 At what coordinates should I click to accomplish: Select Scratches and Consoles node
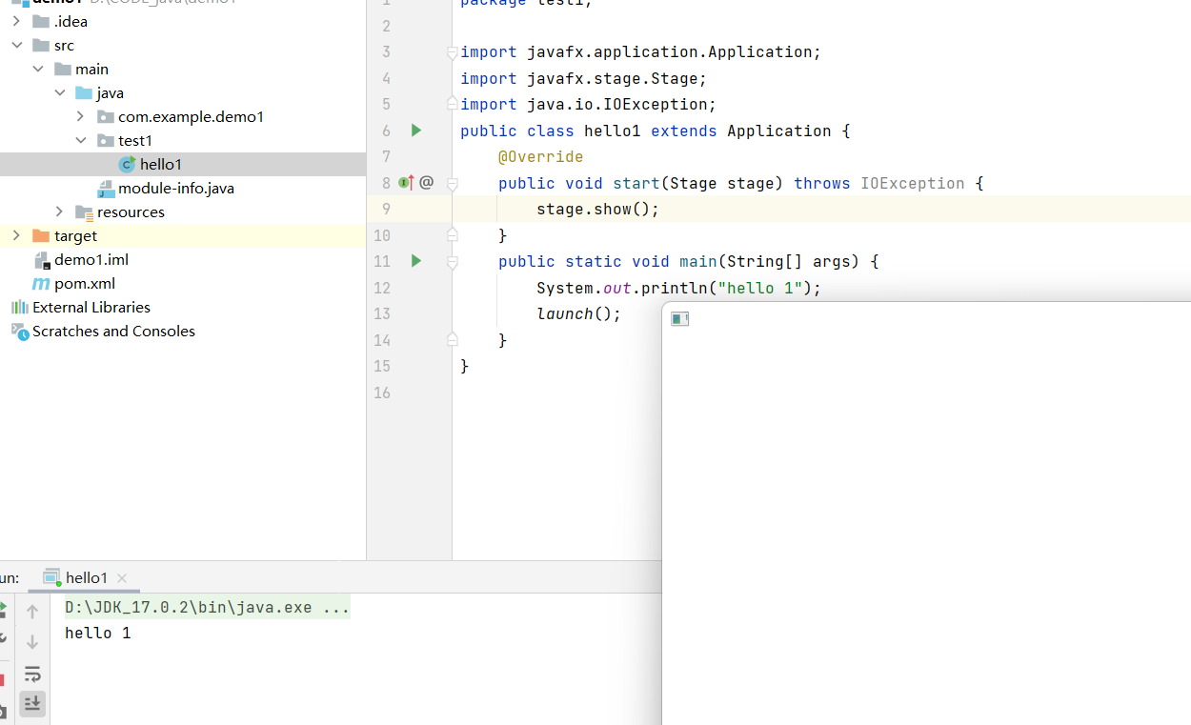coord(183,331)
